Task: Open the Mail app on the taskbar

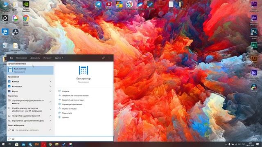Action: tap(23, 144)
